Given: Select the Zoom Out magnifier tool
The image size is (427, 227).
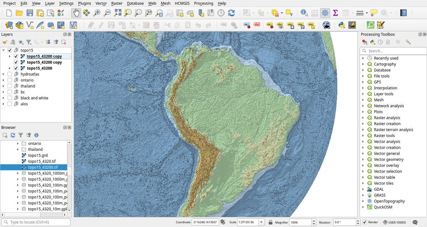Looking at the screenshot, I should [107, 13].
